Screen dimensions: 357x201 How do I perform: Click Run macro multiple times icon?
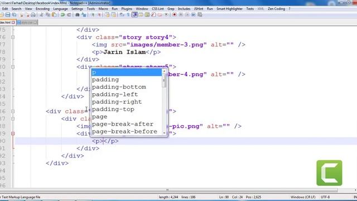[194, 15]
